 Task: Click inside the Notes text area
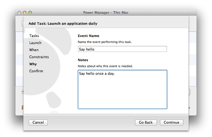click(123, 89)
